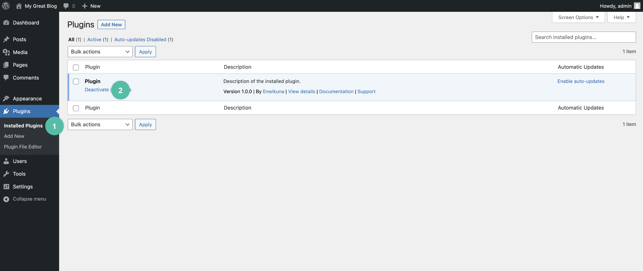Click the Comments label in the sidebar
The height and width of the screenshot is (271, 643).
pos(26,78)
